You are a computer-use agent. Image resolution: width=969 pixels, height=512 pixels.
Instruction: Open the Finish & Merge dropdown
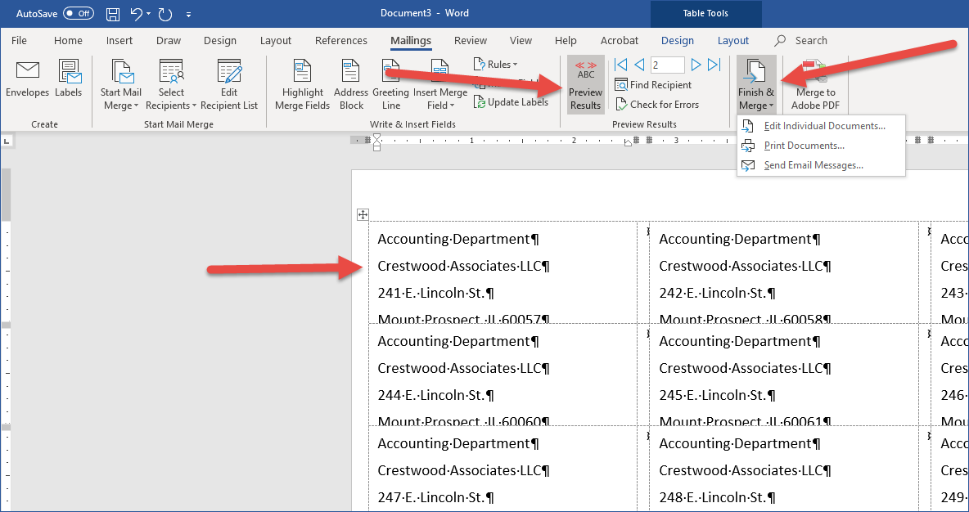pyautogui.click(x=756, y=85)
